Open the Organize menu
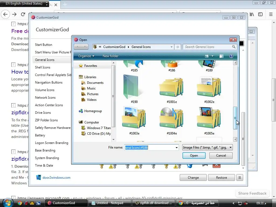Screen dimensions: 276x207 point(86,56)
